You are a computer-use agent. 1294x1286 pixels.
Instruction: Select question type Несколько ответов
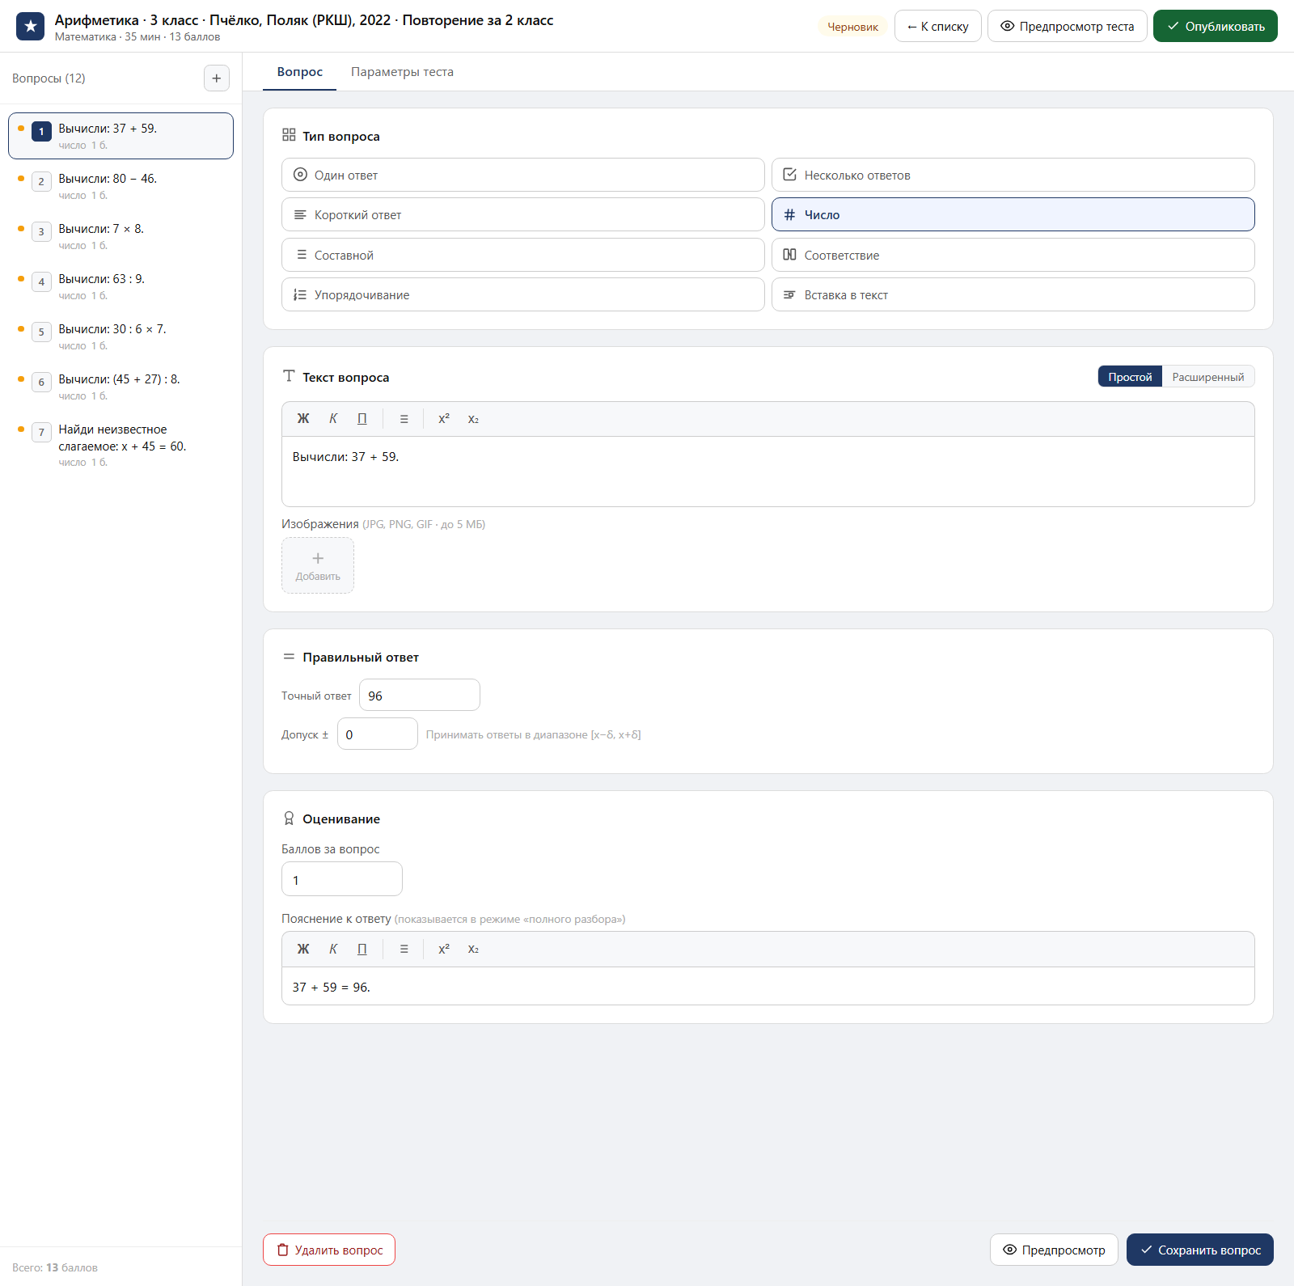click(x=1013, y=175)
